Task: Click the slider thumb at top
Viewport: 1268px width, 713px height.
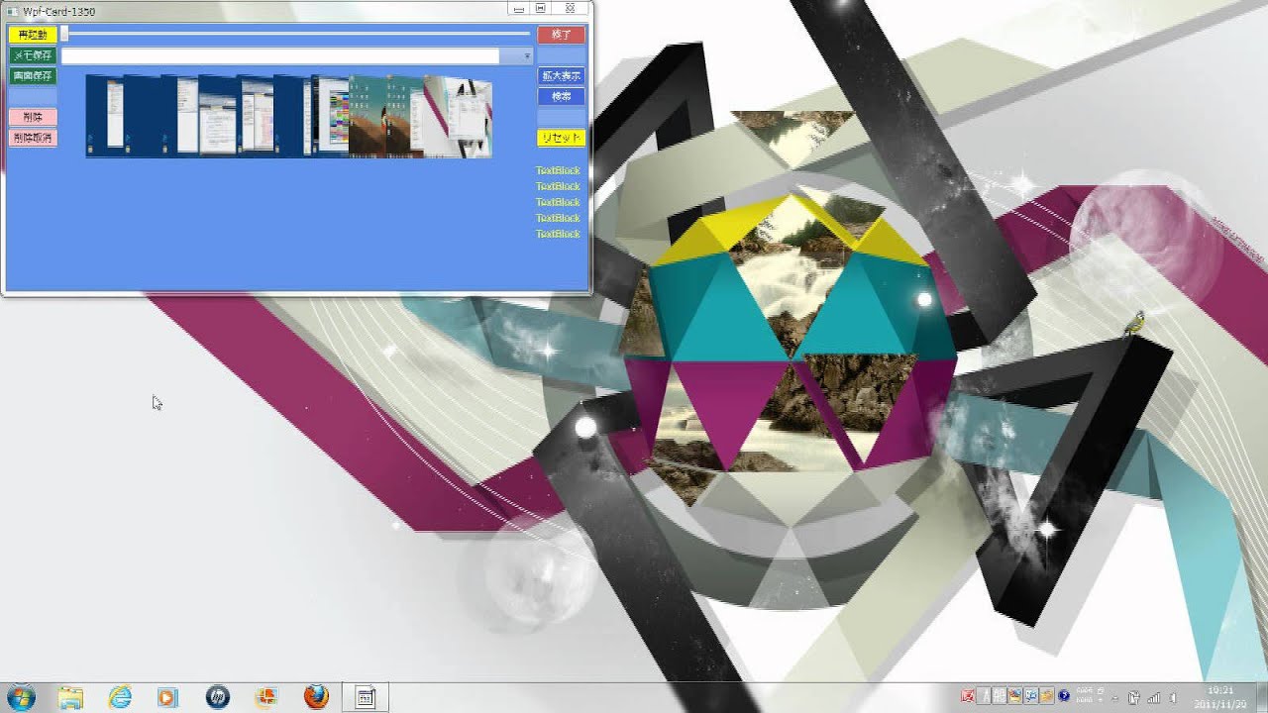Action: pyautogui.click(x=64, y=33)
